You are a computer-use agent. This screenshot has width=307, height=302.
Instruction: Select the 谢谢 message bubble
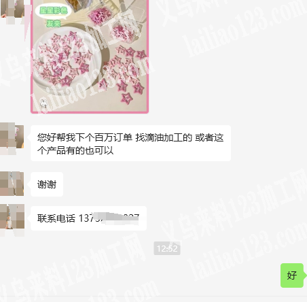click(47, 184)
